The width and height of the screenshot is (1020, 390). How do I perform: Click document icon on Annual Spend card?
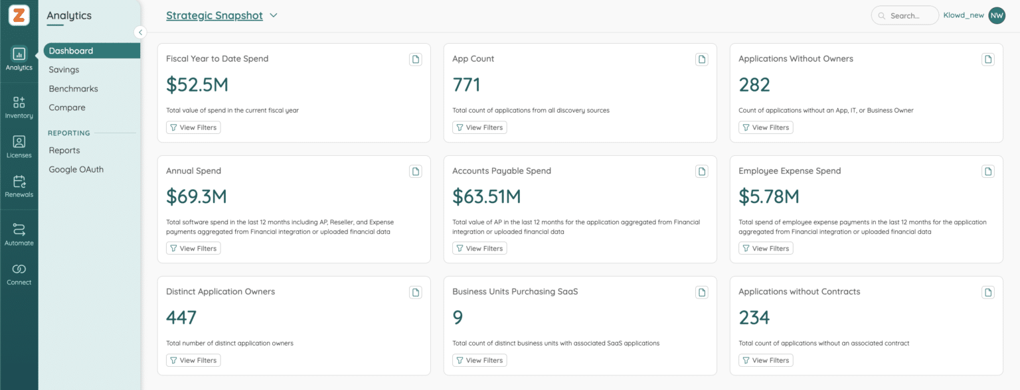[416, 172]
